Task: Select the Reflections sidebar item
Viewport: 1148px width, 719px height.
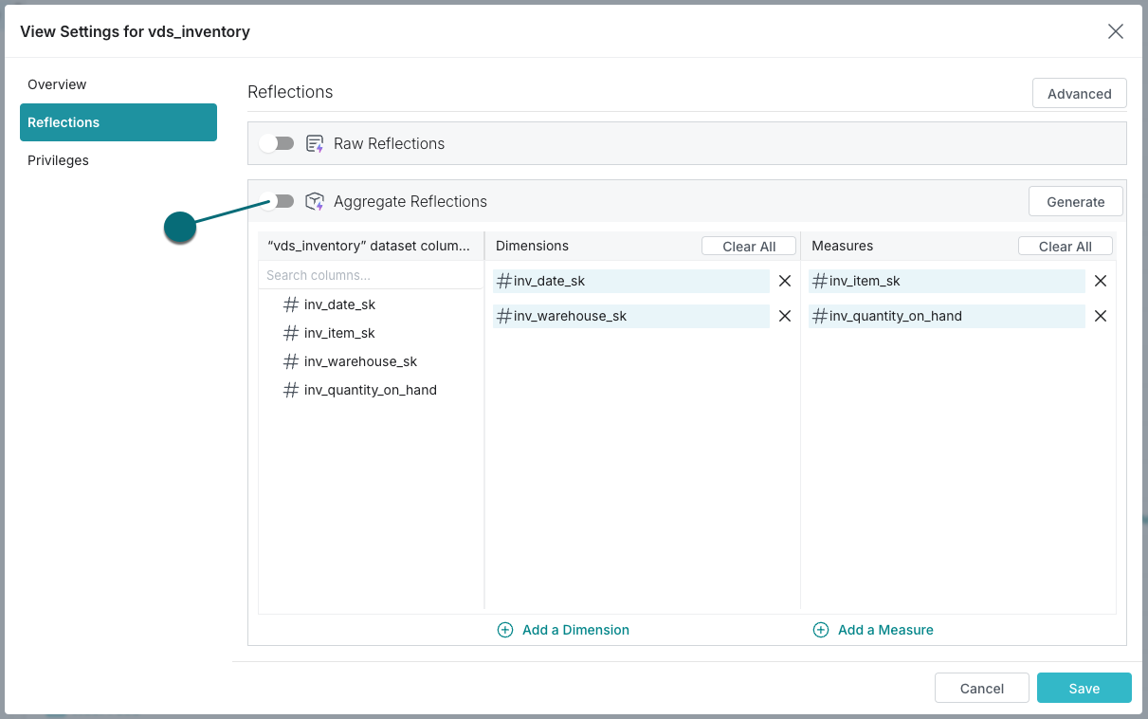Action: point(118,122)
